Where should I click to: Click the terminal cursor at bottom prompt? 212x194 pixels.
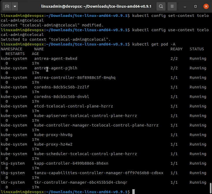click(x=133, y=192)
